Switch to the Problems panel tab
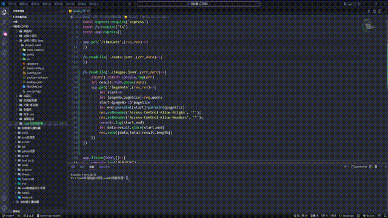Viewport: 388px width, 218px height. click(73, 167)
